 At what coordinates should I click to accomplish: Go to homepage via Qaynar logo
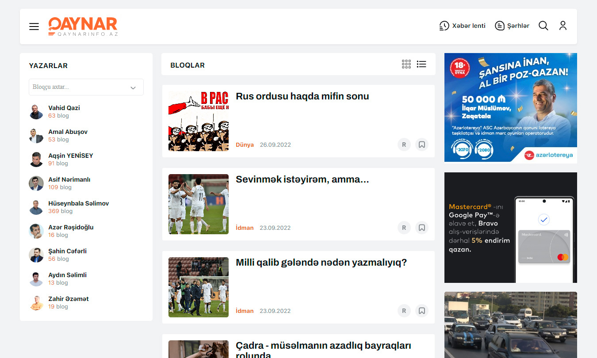[x=83, y=26]
